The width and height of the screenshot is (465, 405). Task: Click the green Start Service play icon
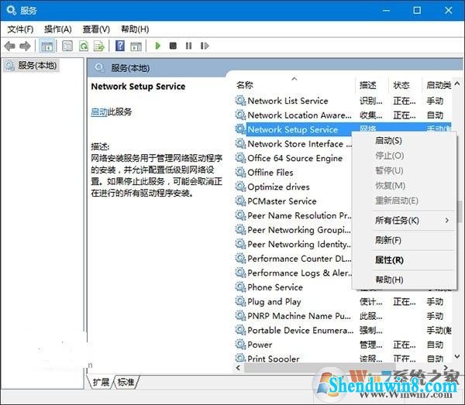click(158, 46)
